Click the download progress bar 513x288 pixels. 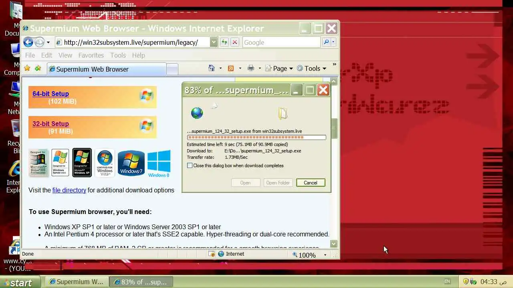point(256,137)
